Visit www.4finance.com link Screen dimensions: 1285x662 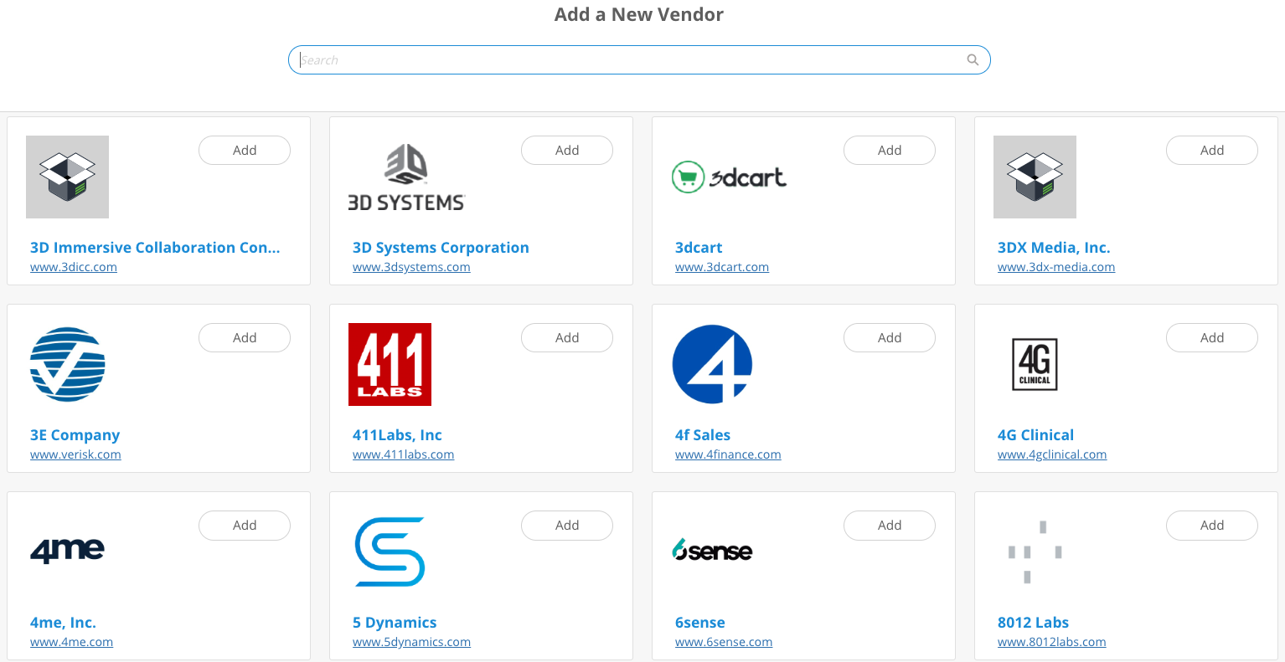coord(728,454)
